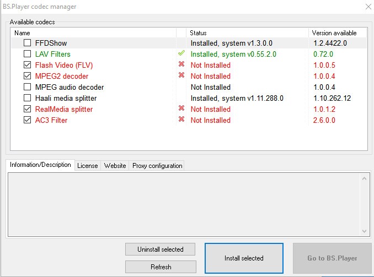Click the red X icon beside RealMedia splitter

pyautogui.click(x=181, y=108)
